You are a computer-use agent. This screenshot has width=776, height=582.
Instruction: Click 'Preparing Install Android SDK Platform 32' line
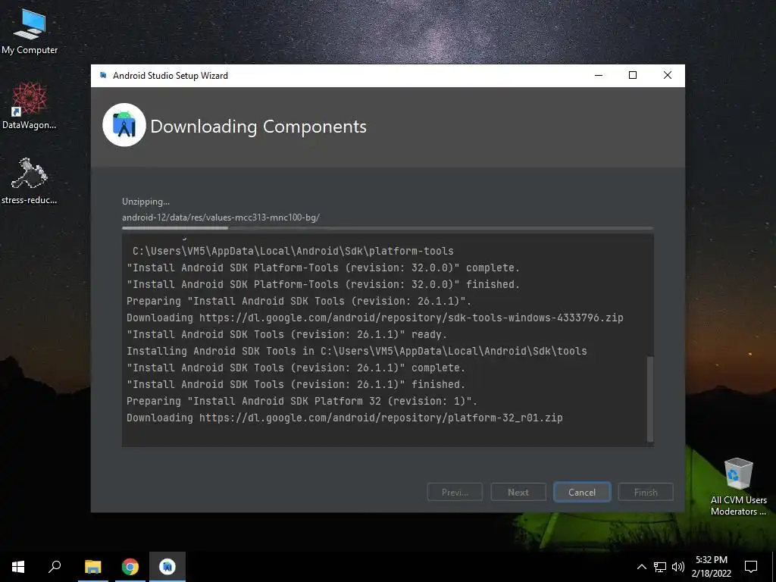coord(302,401)
